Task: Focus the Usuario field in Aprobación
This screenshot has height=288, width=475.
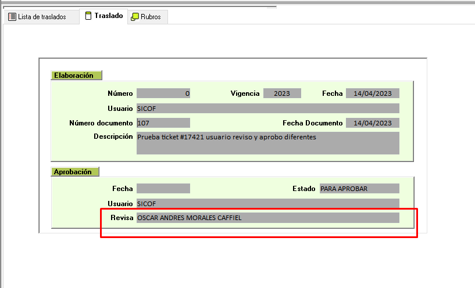Action: click(267, 203)
